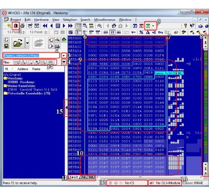Open the Search menu

point(85,20)
